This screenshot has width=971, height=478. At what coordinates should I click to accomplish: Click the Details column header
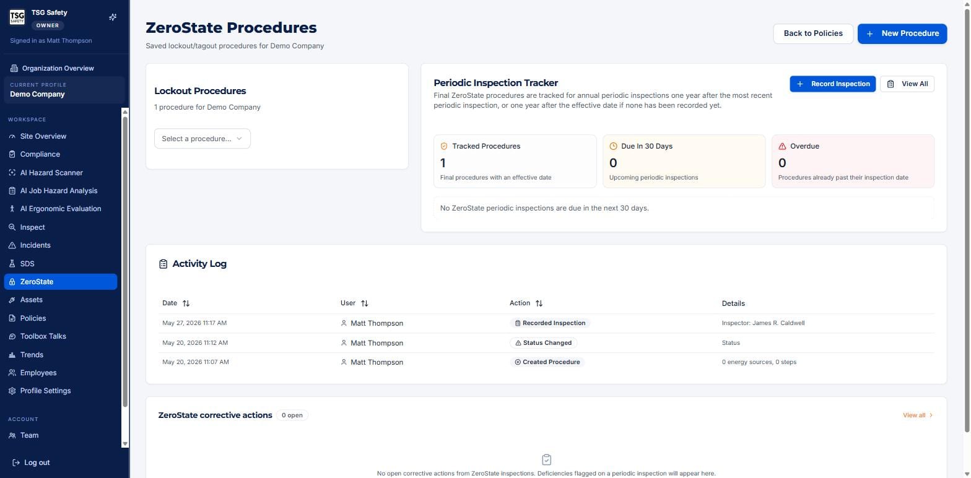tap(733, 303)
